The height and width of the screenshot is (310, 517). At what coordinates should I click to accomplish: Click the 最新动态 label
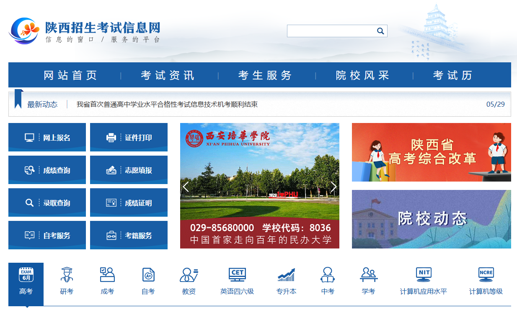pos(42,104)
